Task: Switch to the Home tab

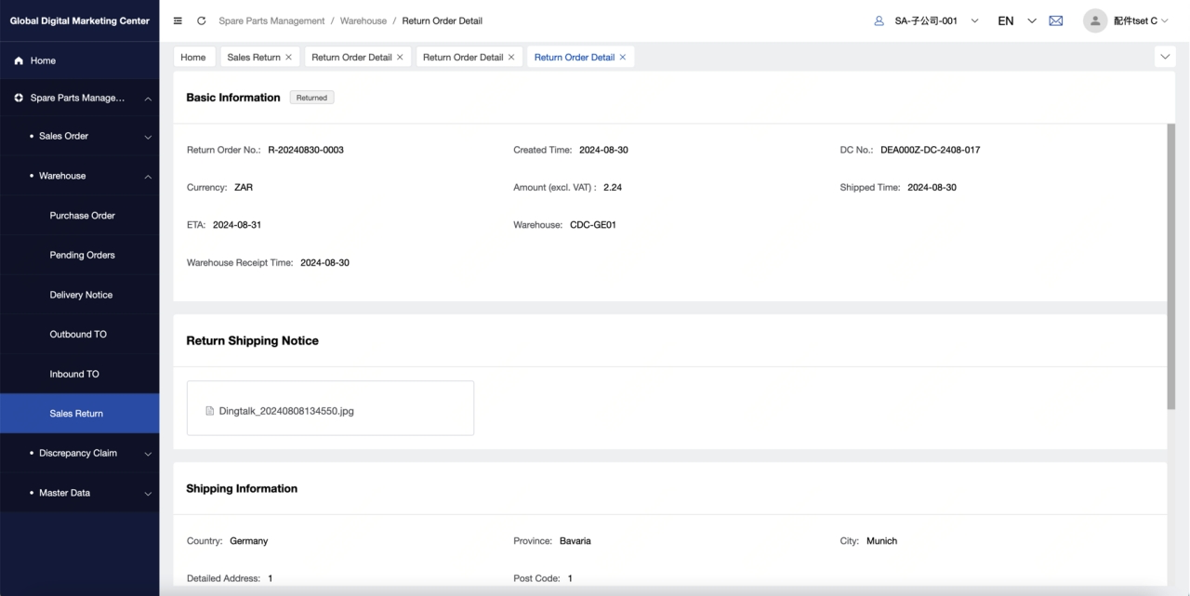Action: point(193,57)
